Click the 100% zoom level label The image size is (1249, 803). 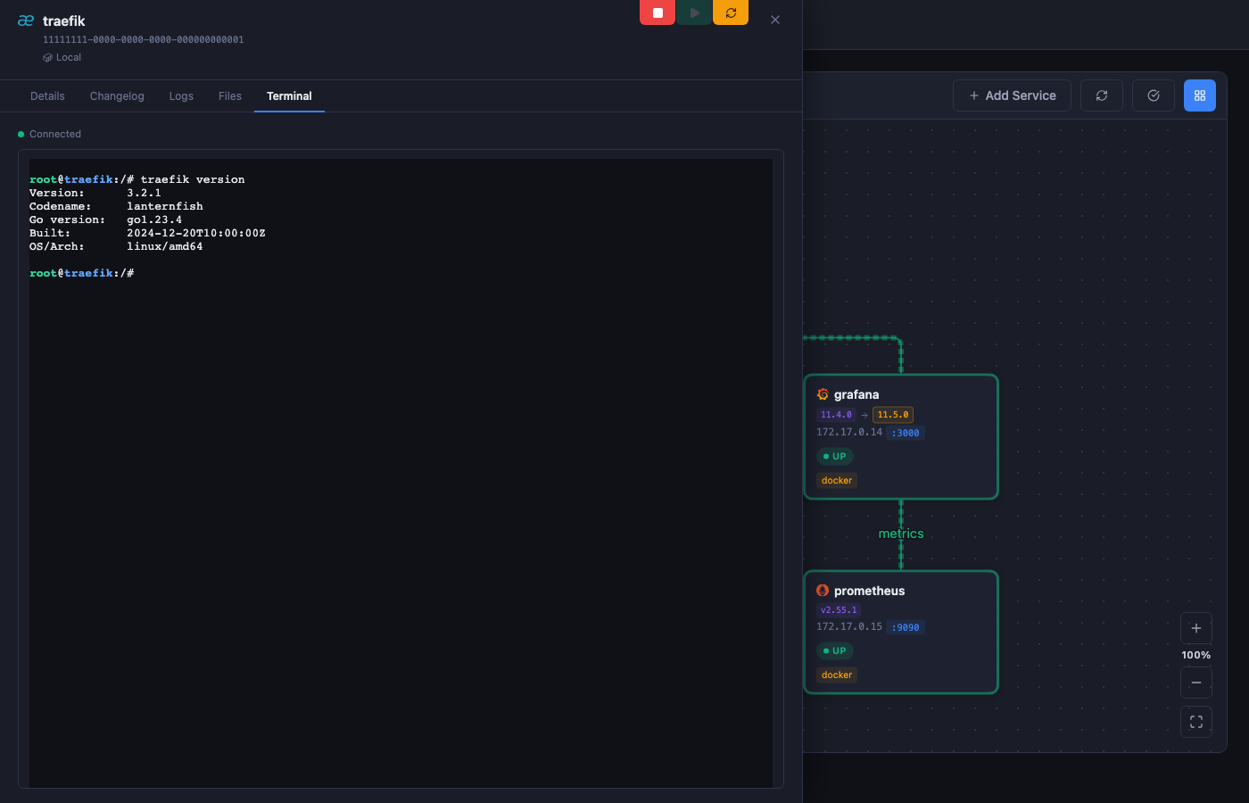point(1196,655)
